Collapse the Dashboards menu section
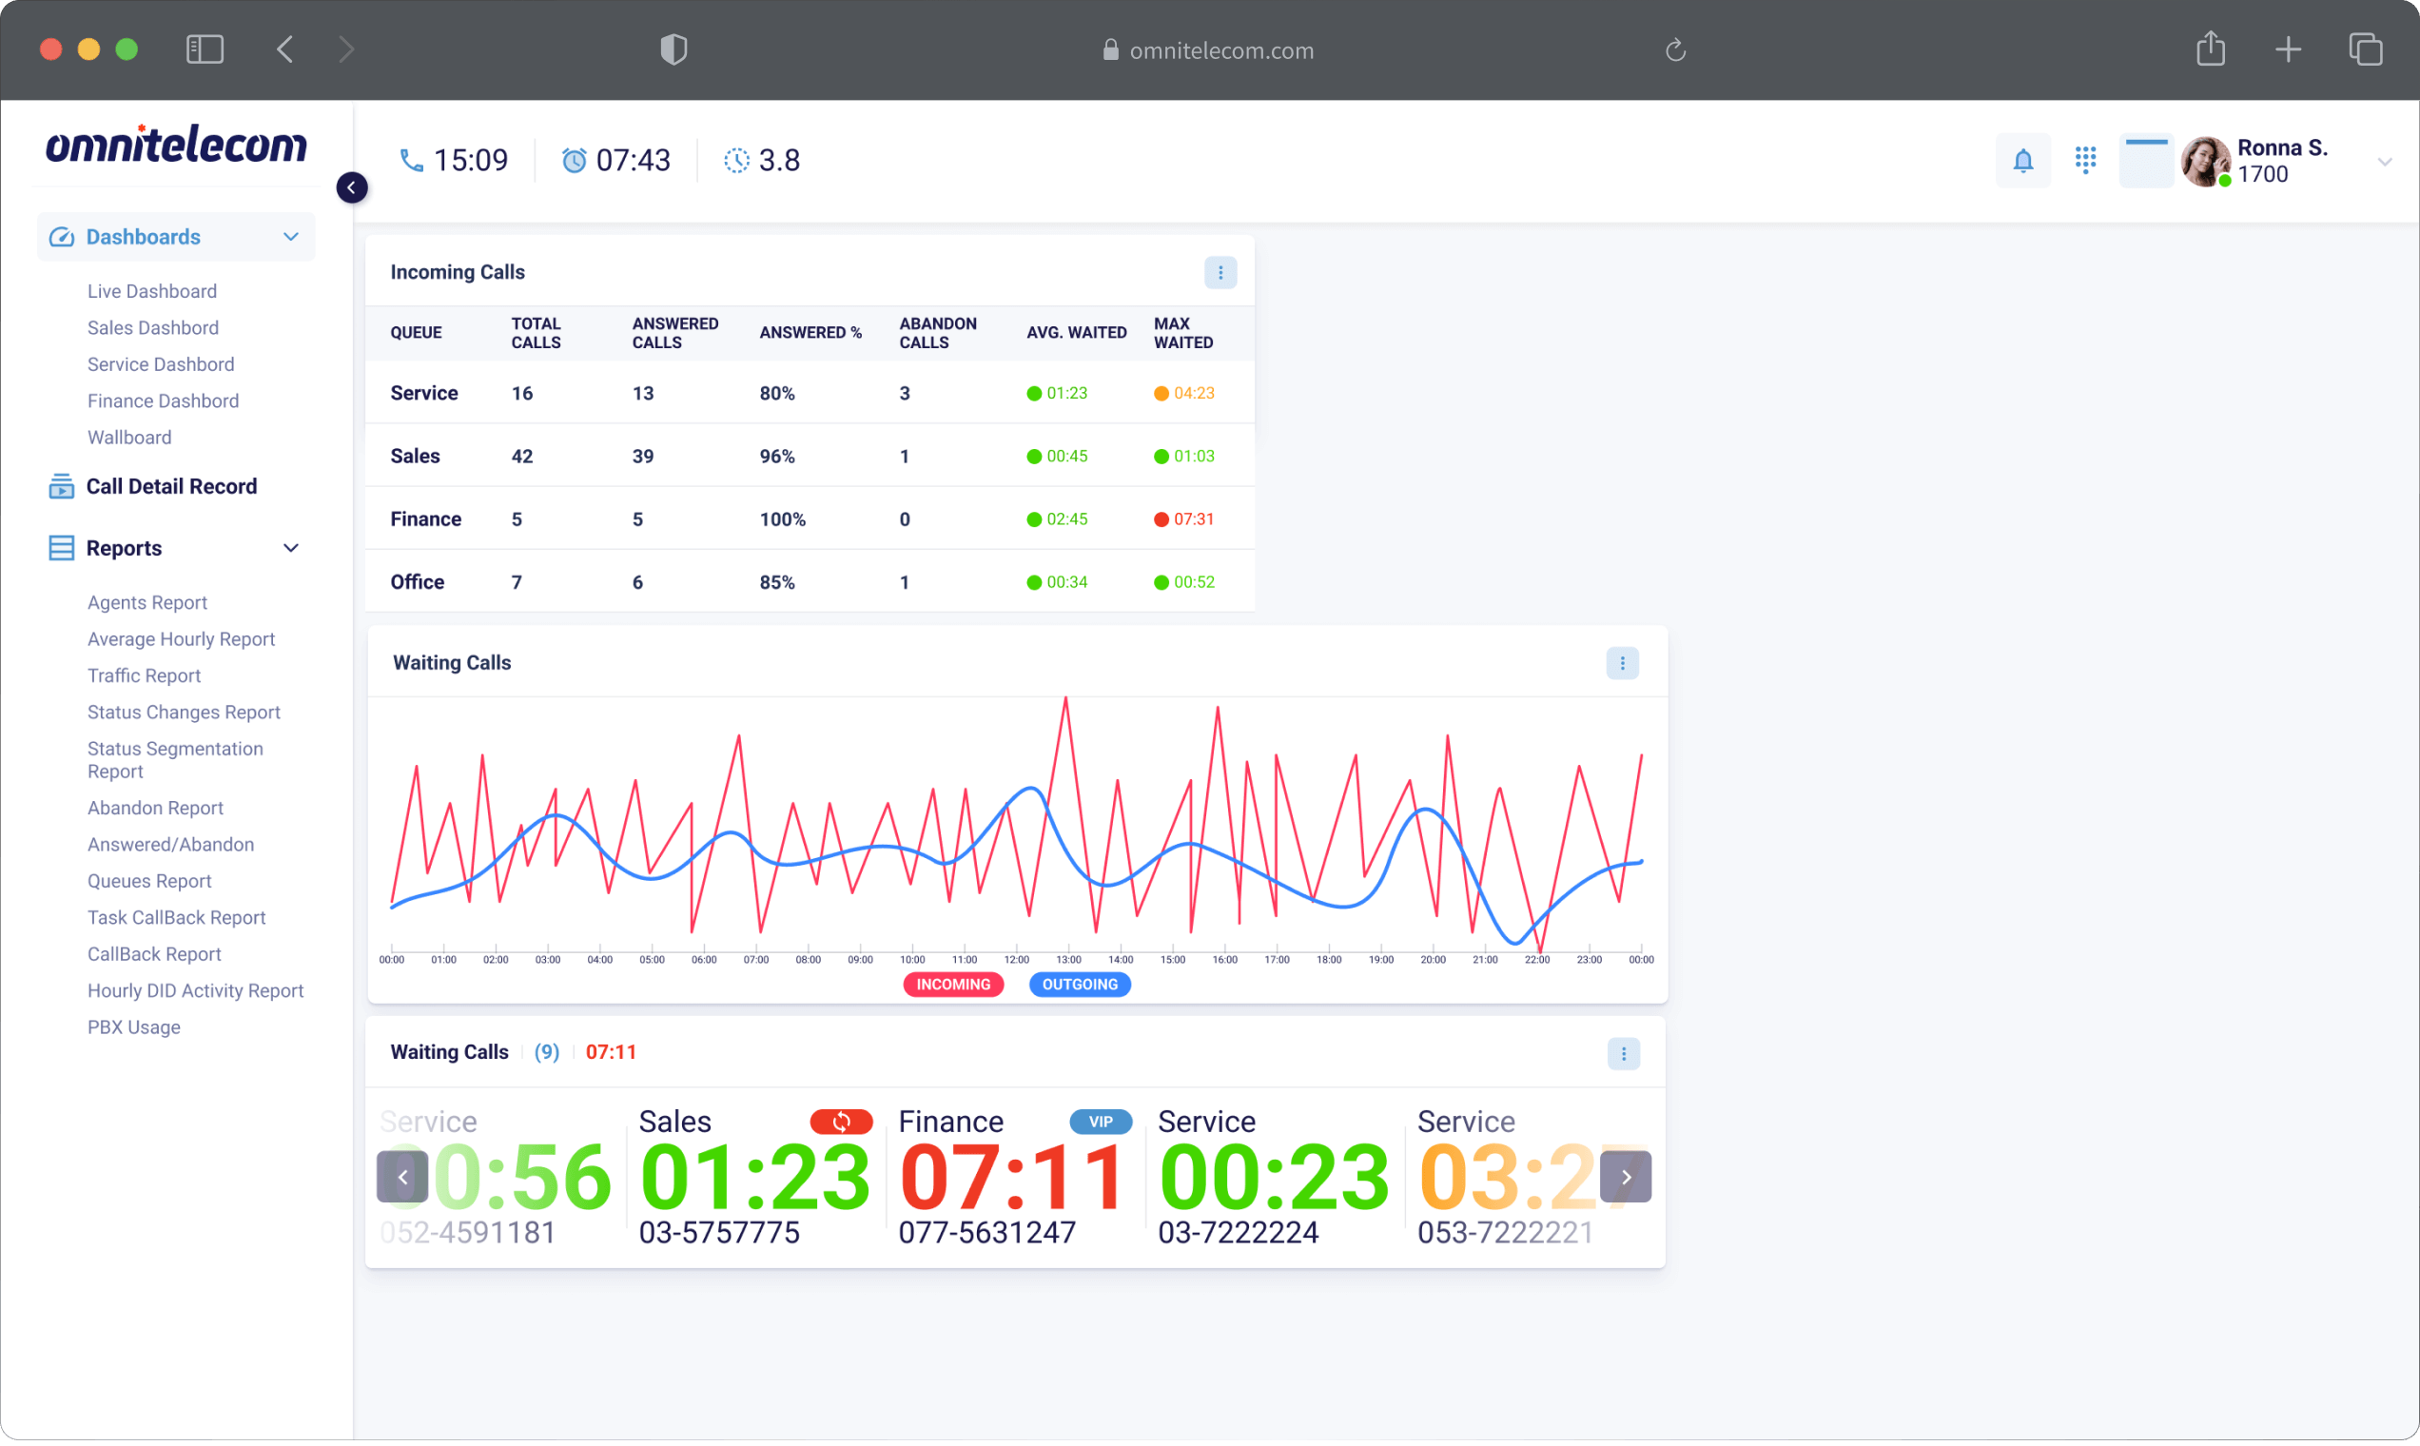Screen dimensions: 2420x1446 pos(290,237)
